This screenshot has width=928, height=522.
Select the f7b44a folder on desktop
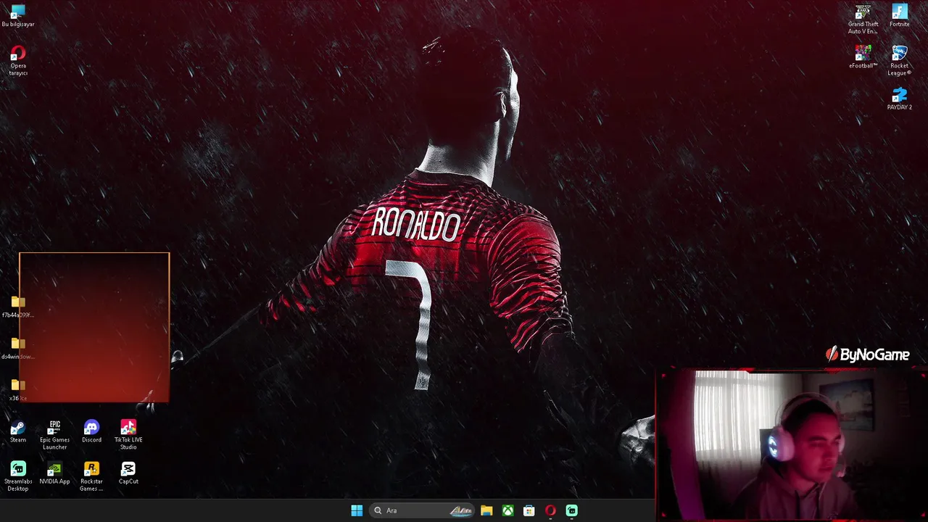click(18, 307)
